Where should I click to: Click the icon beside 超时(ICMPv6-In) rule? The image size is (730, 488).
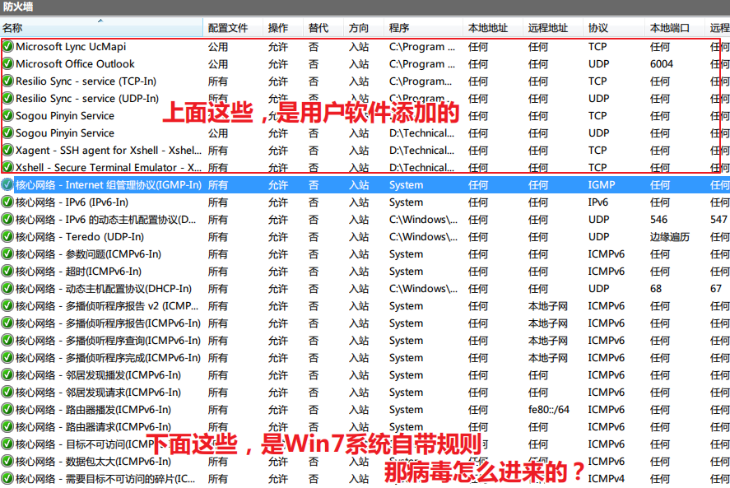pos(7,272)
